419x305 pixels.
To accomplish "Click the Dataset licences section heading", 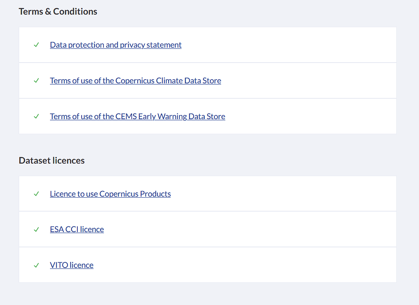I will coord(51,160).
